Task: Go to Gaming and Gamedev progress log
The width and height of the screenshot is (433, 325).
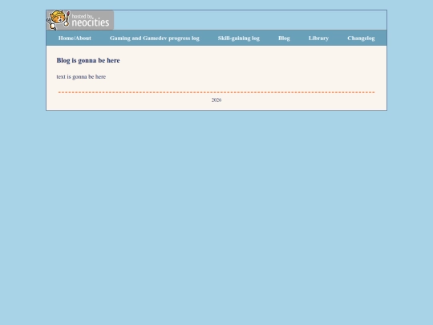Action: (x=155, y=39)
